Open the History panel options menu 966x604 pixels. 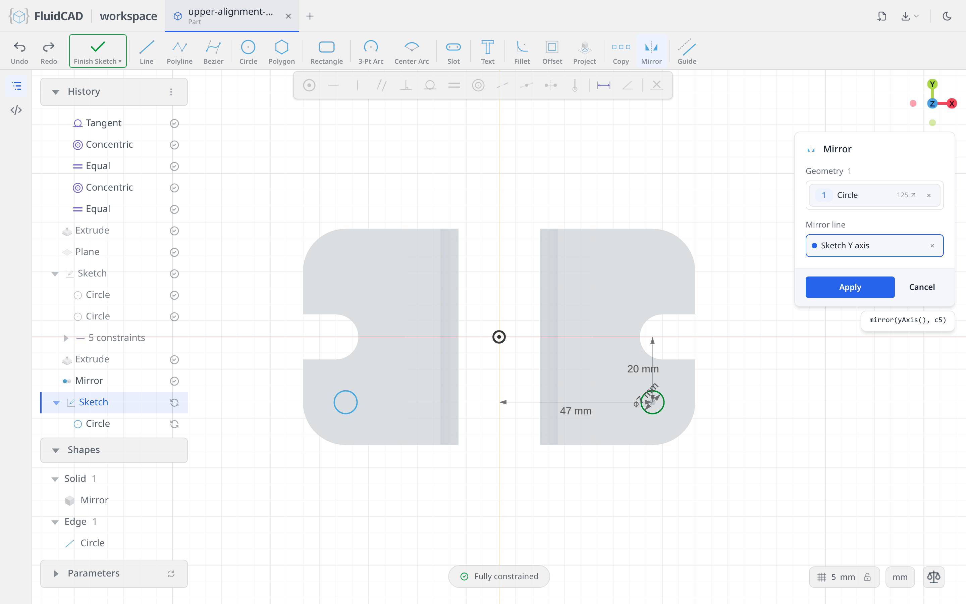[x=171, y=92]
